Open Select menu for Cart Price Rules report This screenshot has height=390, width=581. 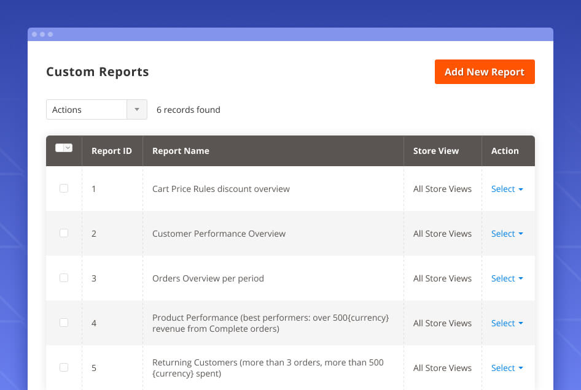point(507,189)
